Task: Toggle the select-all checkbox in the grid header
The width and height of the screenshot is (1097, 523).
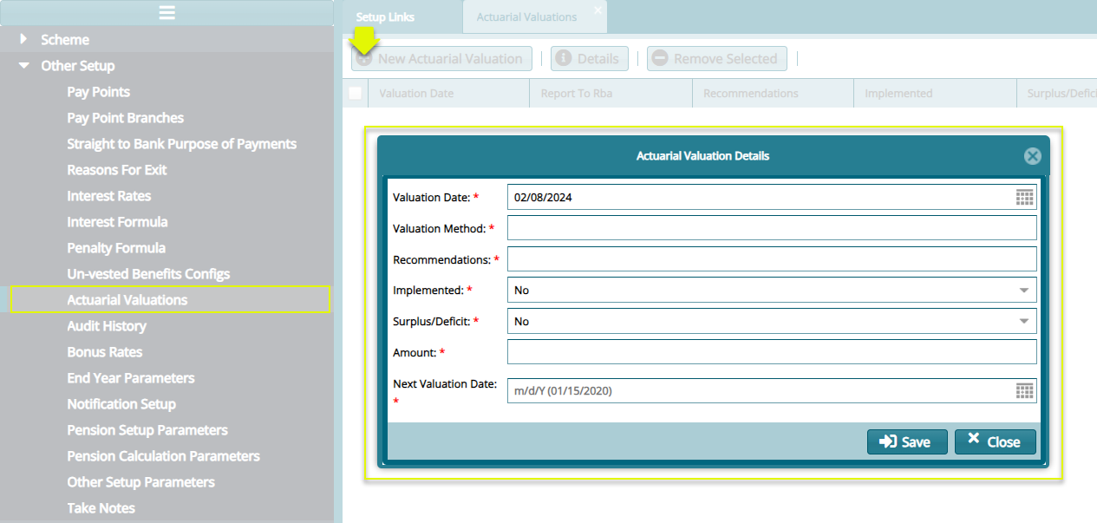Action: pos(355,92)
